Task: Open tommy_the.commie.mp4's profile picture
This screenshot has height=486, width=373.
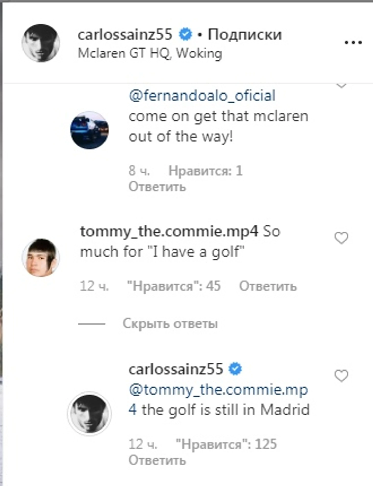Action: coord(41,258)
